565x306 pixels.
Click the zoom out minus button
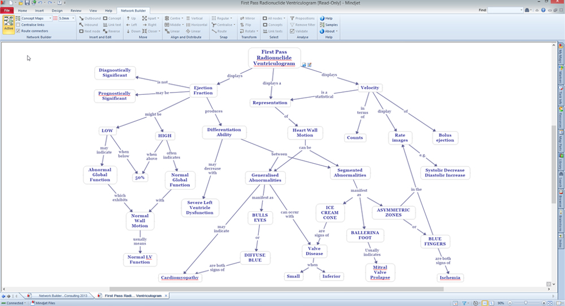pyautogui.click(x=509, y=303)
